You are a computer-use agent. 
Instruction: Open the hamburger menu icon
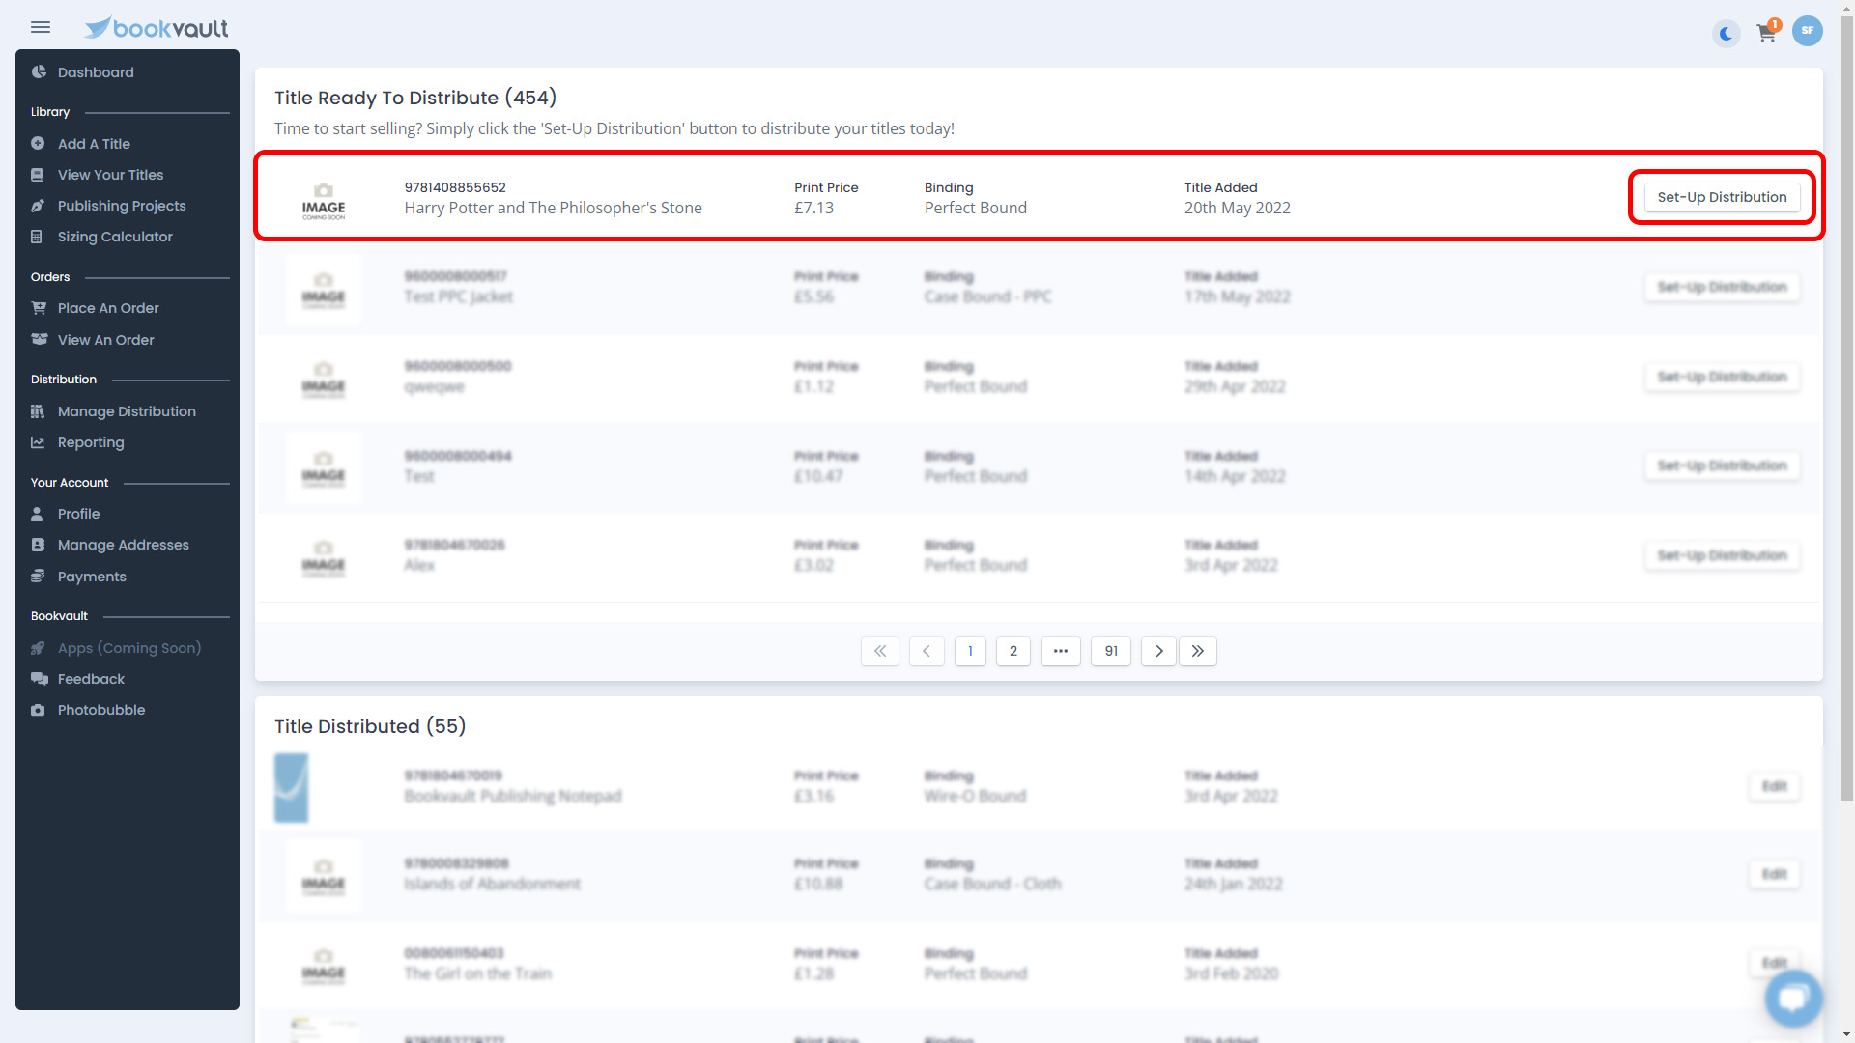(41, 27)
